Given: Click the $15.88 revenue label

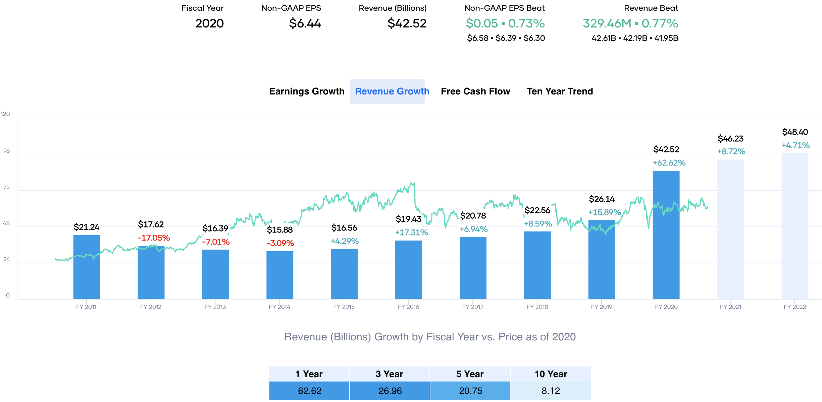Looking at the screenshot, I should pos(279,230).
